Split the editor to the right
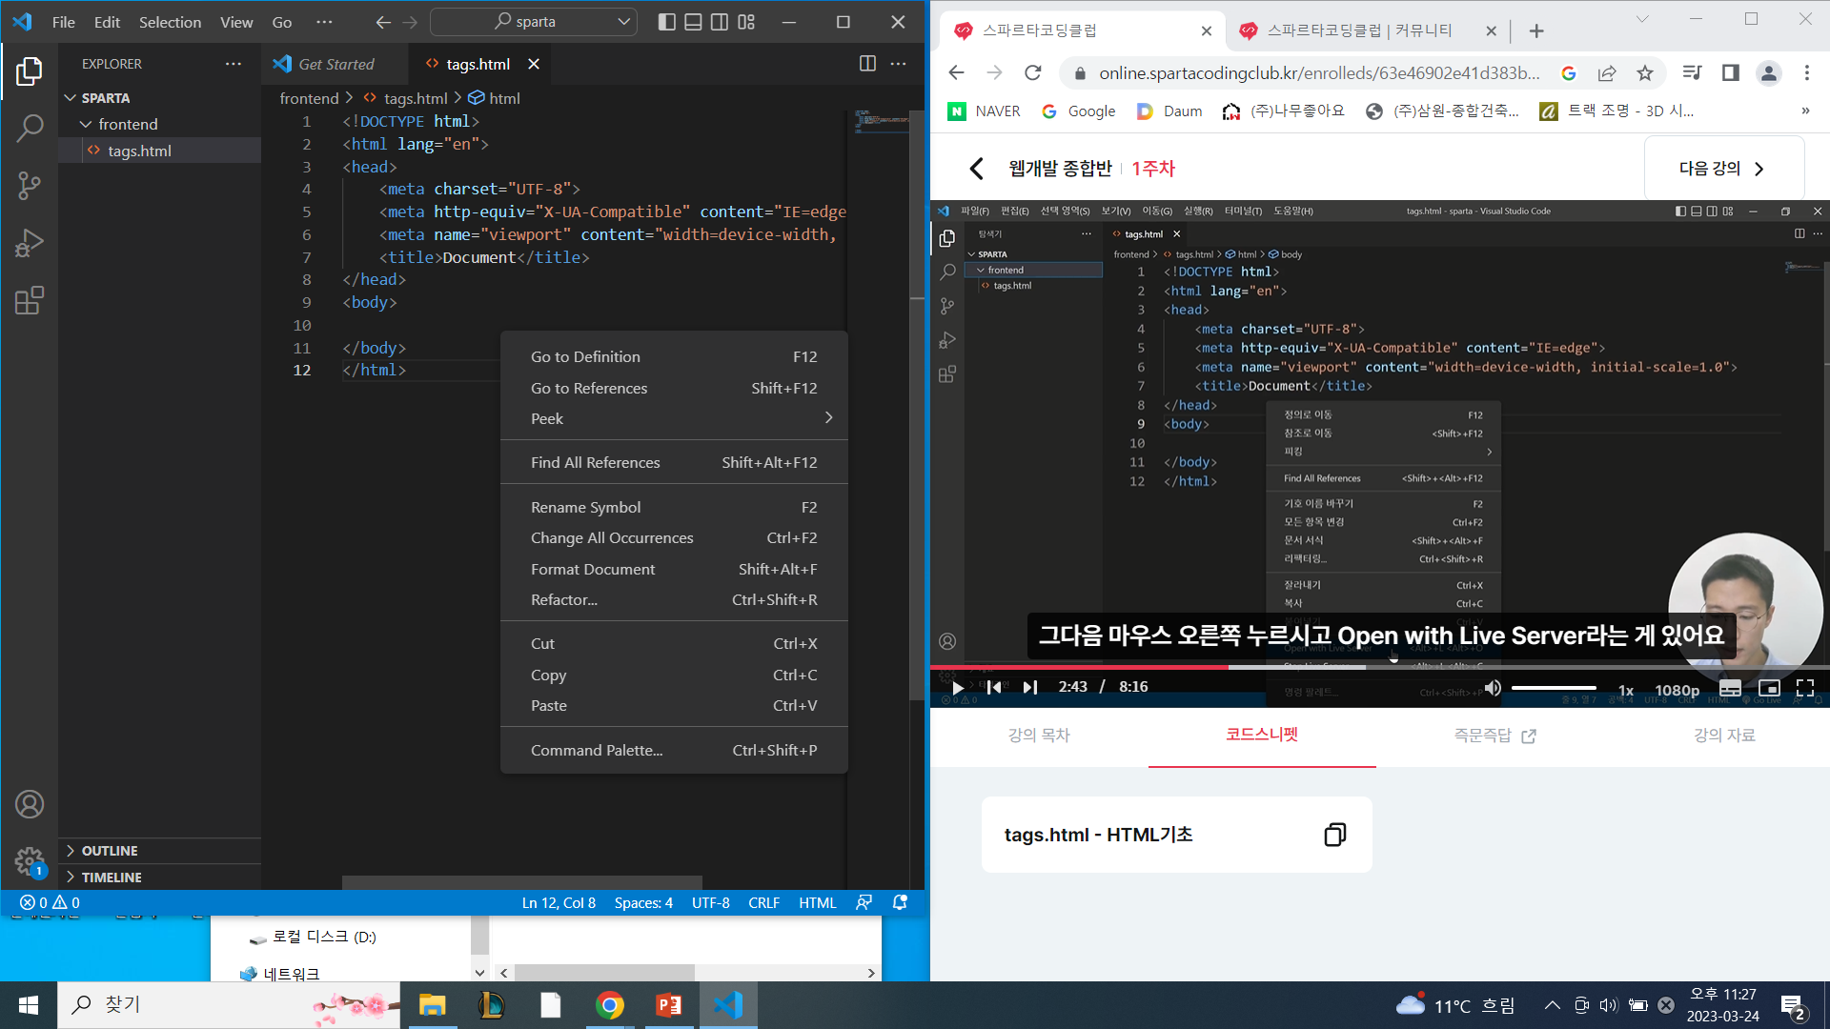 pyautogui.click(x=867, y=64)
